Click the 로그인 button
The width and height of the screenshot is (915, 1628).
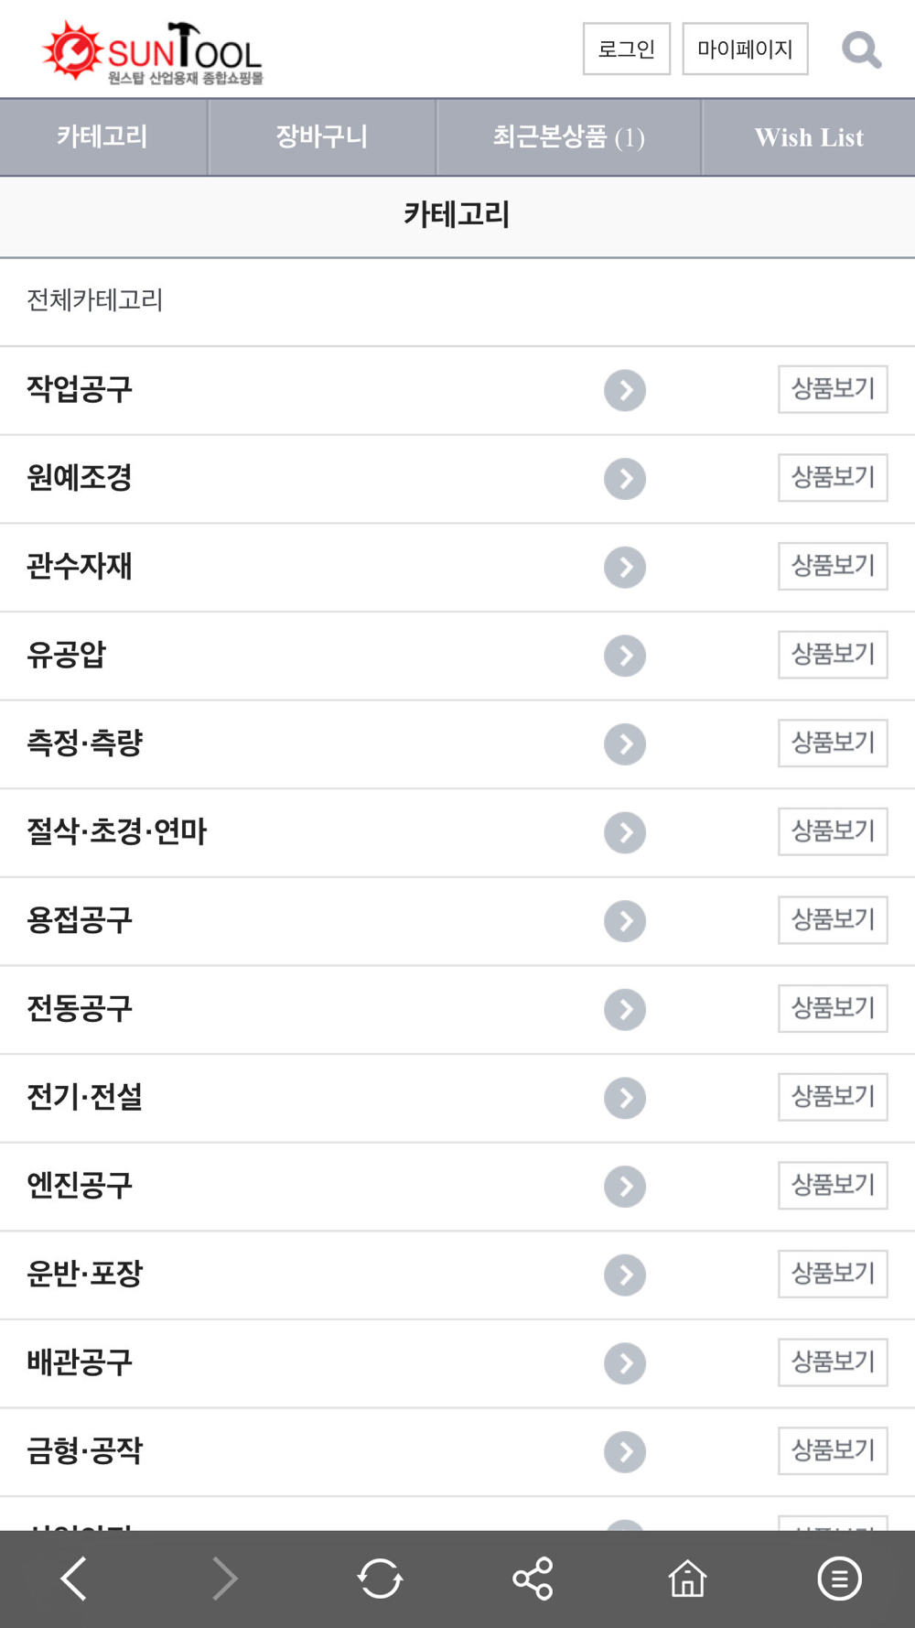[x=627, y=49]
